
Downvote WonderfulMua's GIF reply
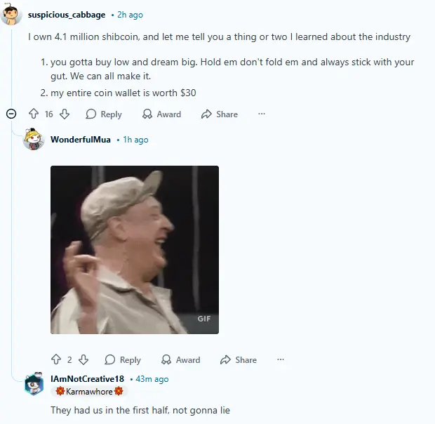pyautogui.click(x=83, y=359)
